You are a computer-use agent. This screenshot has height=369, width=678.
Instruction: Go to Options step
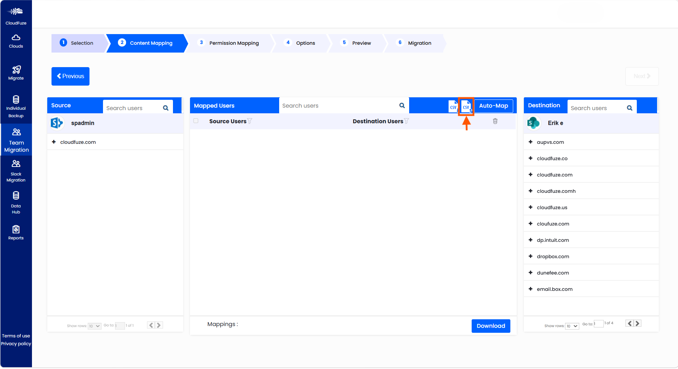pos(301,43)
